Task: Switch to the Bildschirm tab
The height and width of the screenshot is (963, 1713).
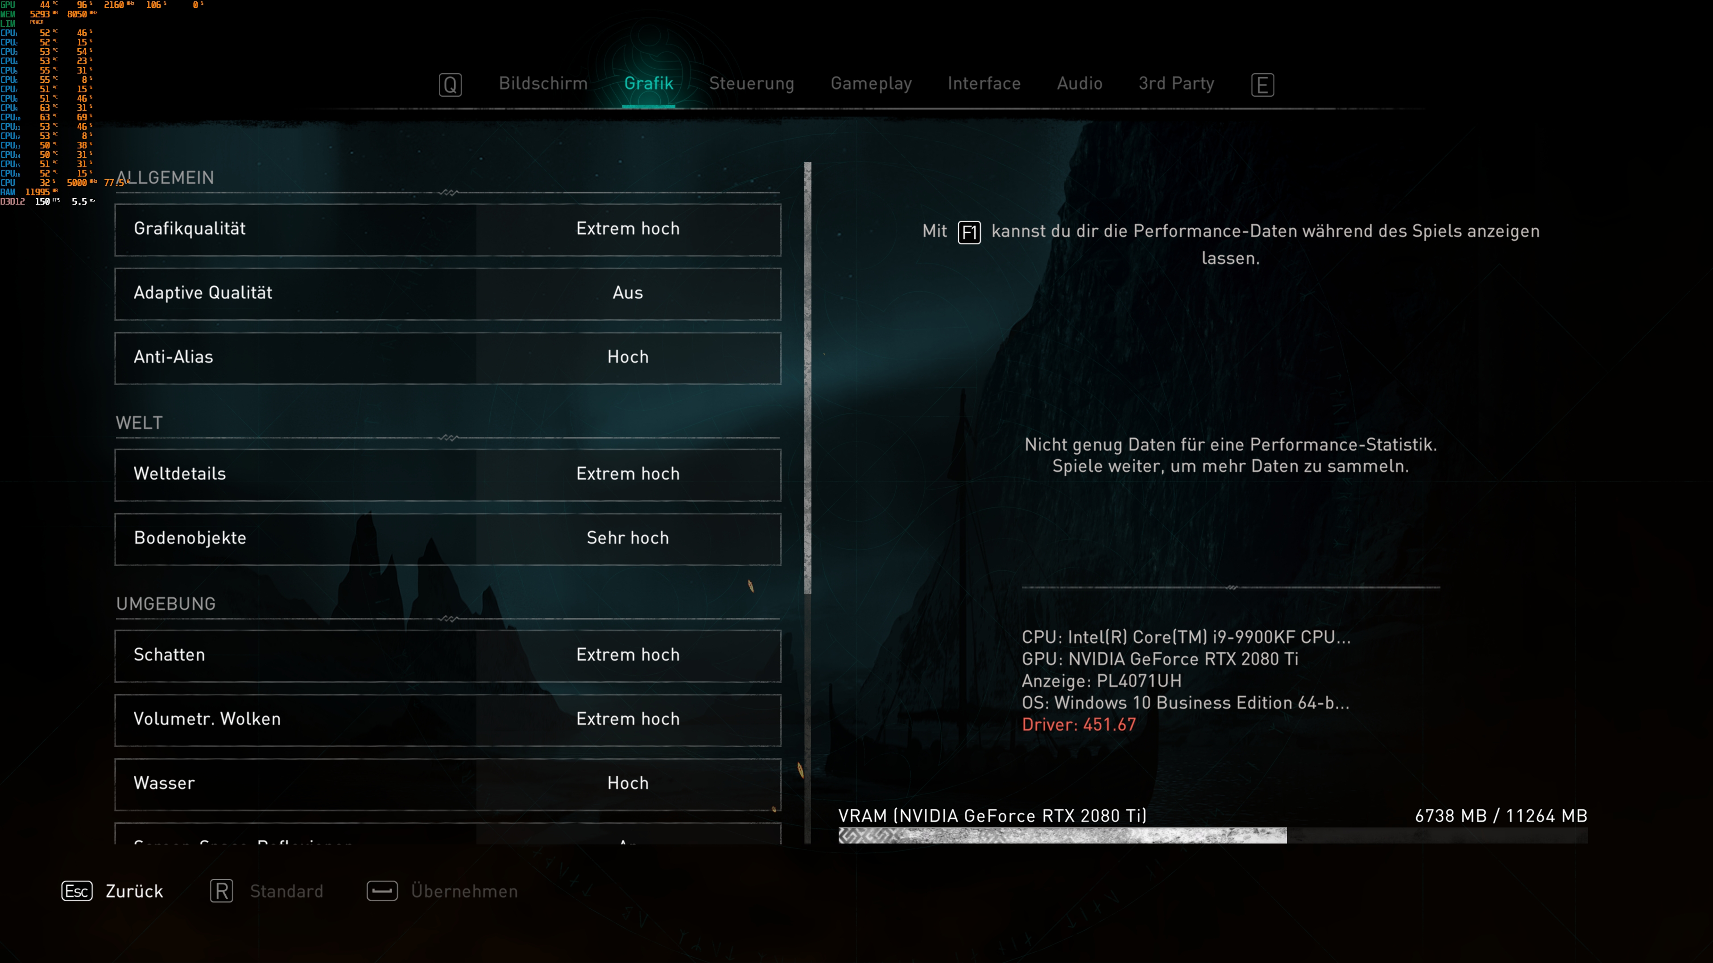Action: (x=542, y=84)
